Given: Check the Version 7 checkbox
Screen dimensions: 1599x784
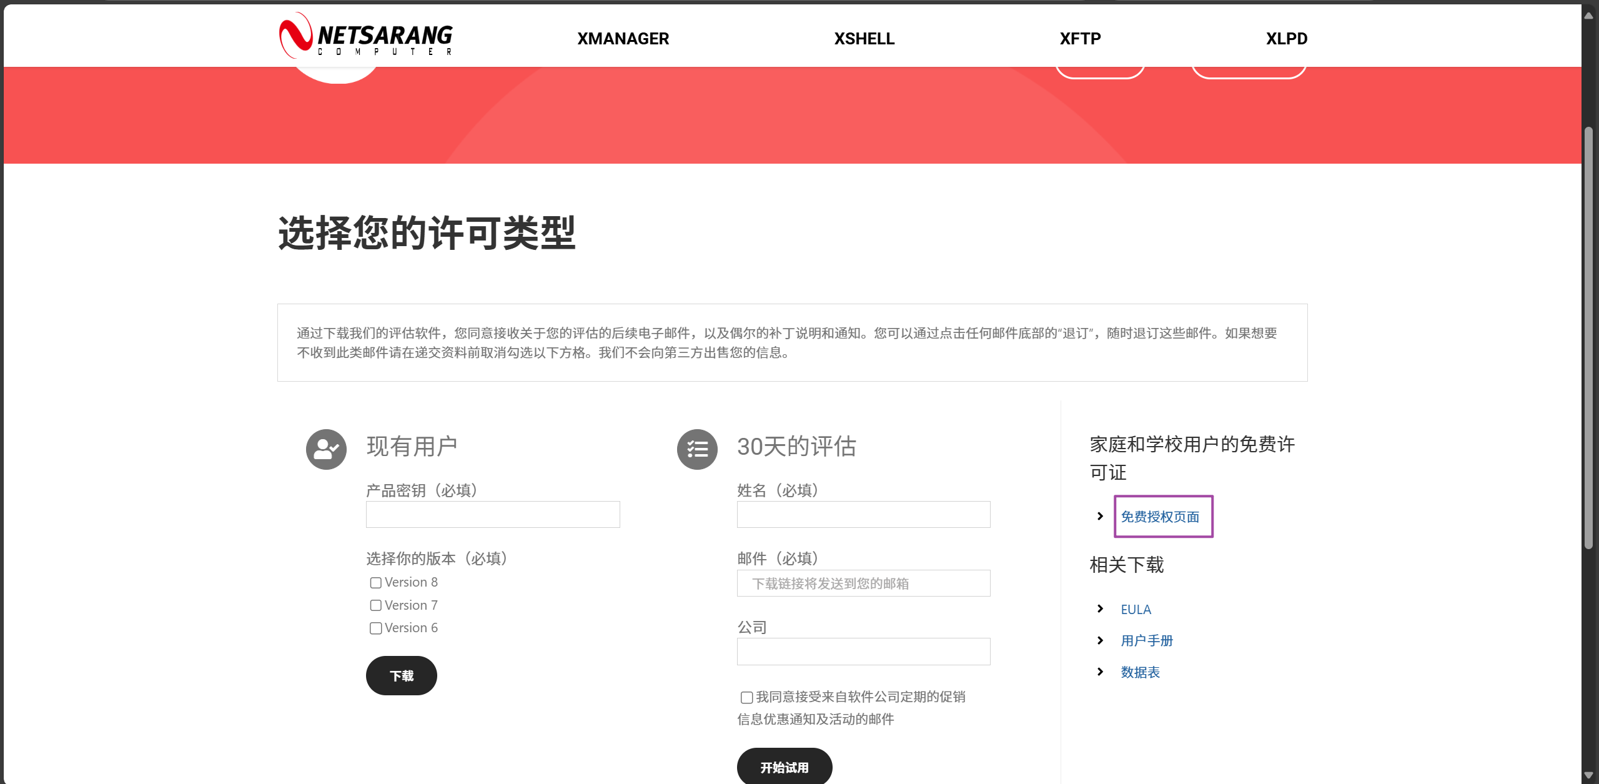Looking at the screenshot, I should tap(375, 605).
